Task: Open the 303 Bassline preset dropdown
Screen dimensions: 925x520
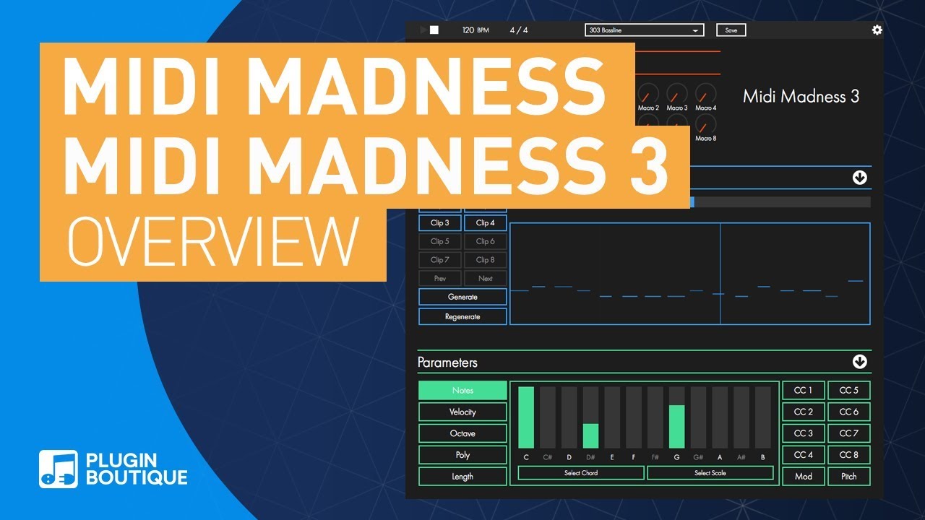Action: click(x=645, y=30)
